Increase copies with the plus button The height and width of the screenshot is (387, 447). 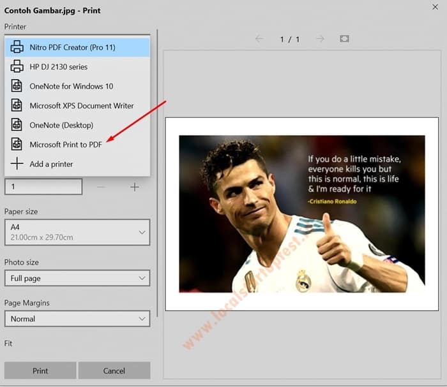[135, 187]
